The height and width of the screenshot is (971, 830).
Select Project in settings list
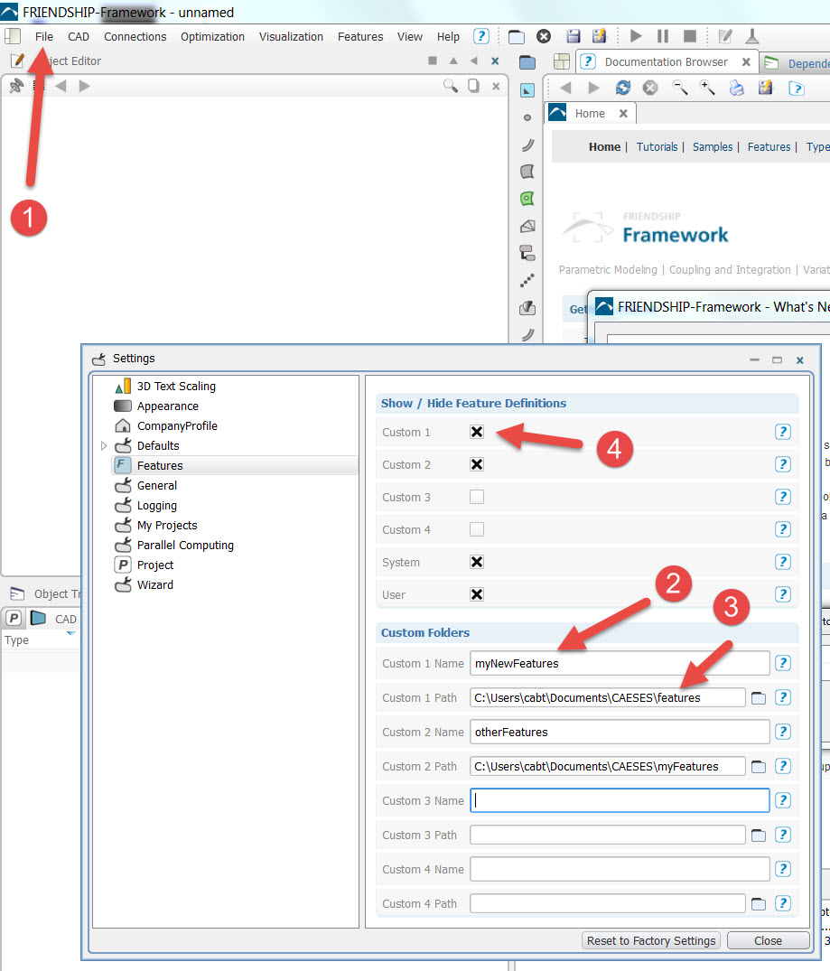click(154, 565)
